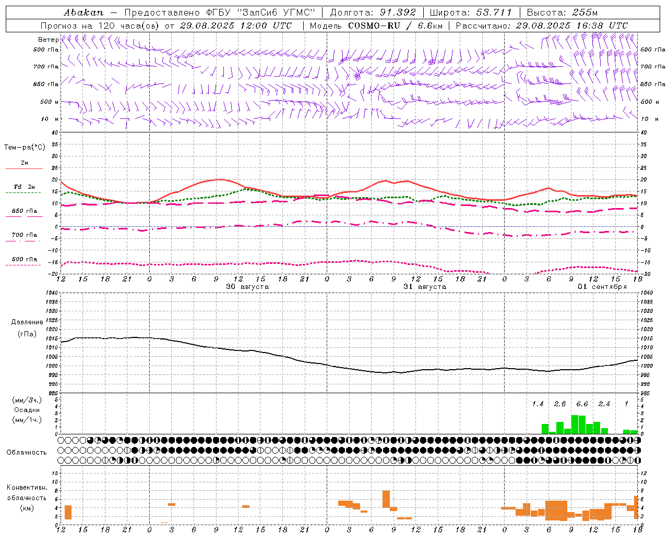
Task: Click the '01 сентября' date label
Action: [x=602, y=287]
